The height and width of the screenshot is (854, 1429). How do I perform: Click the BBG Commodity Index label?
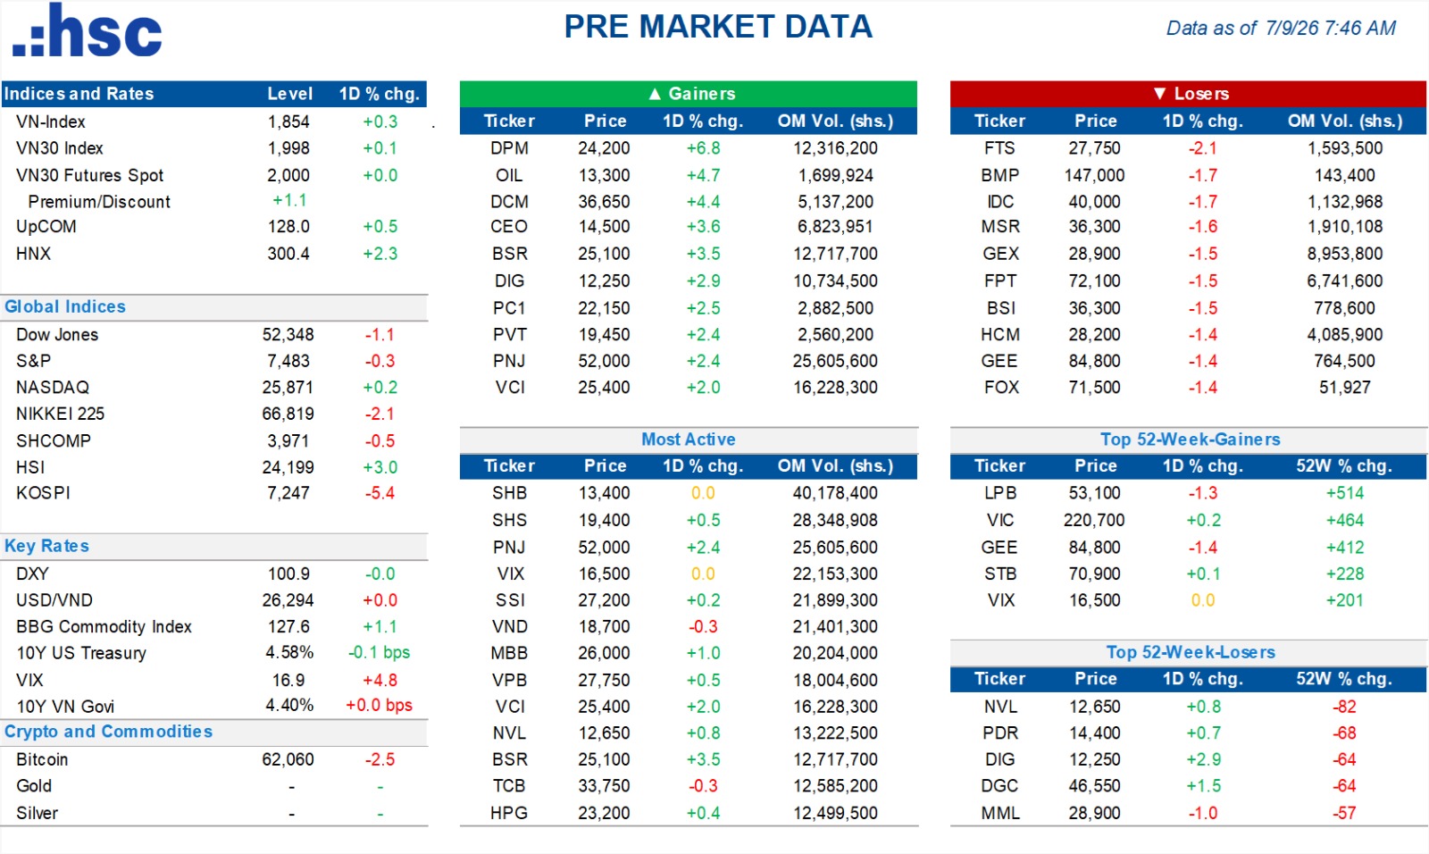[x=104, y=627]
